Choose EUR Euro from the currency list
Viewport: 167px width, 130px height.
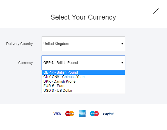(83, 86)
